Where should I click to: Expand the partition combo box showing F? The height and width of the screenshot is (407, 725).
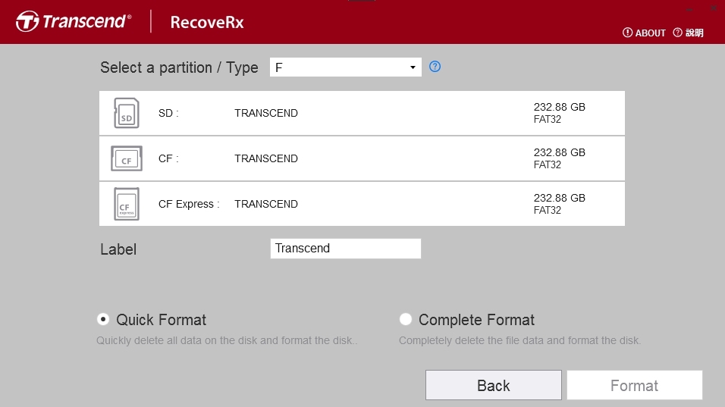point(345,67)
